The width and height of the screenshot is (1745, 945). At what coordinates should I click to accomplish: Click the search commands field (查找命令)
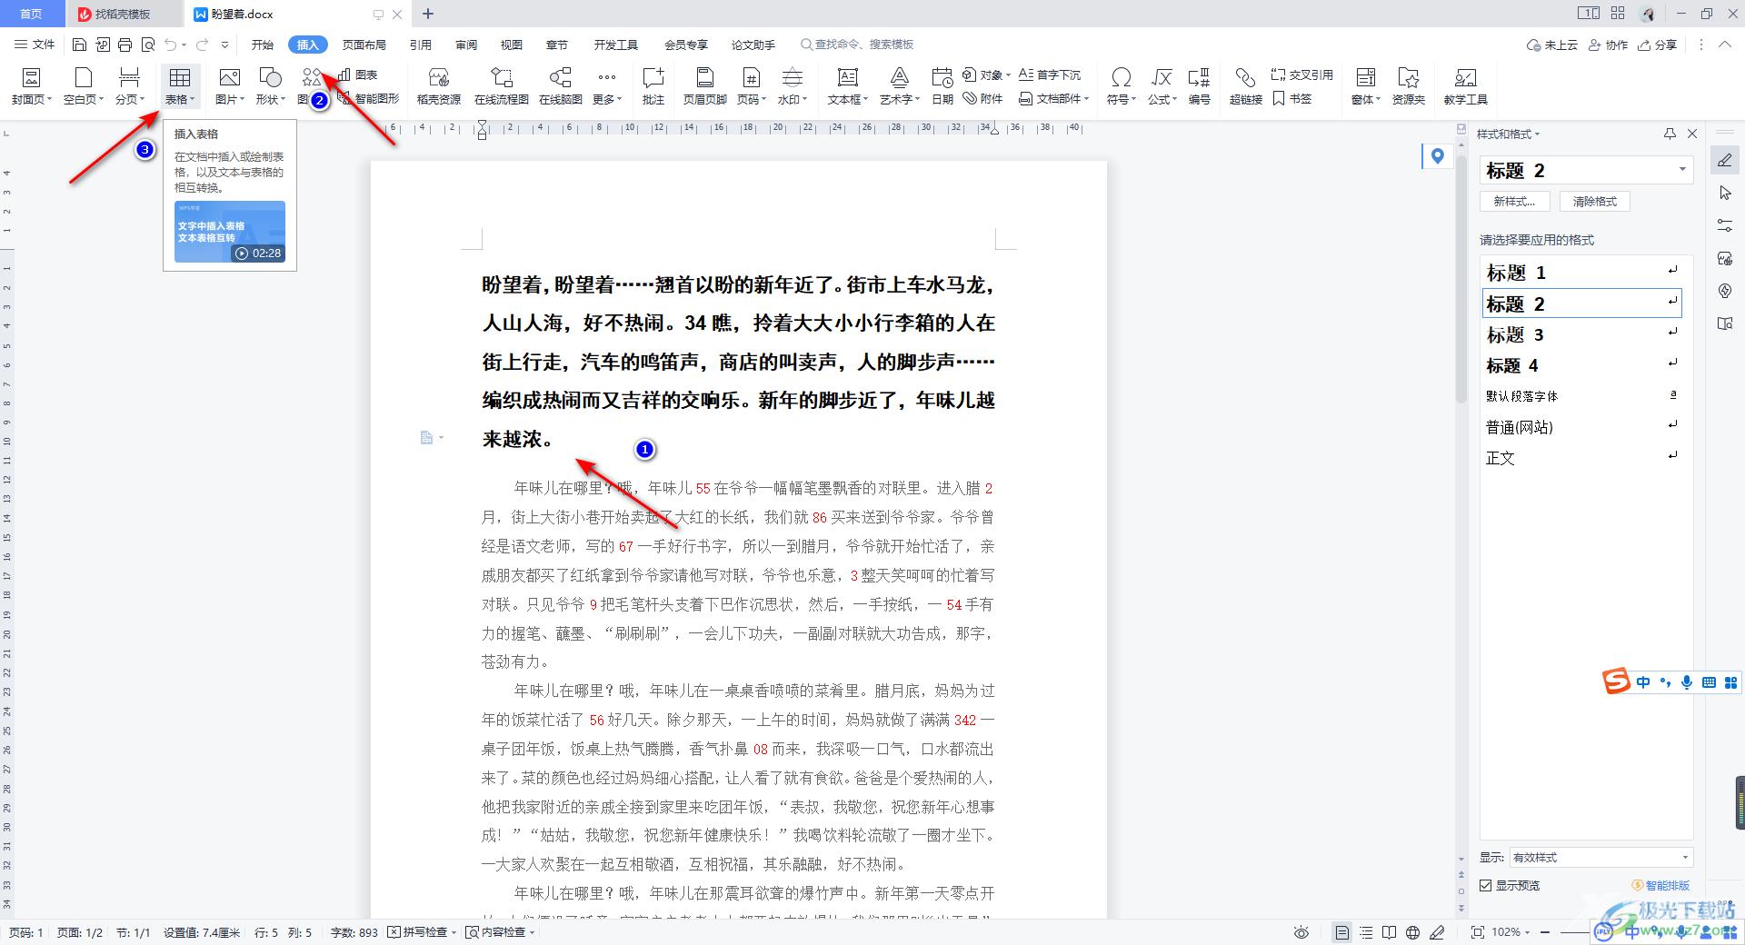click(x=857, y=45)
